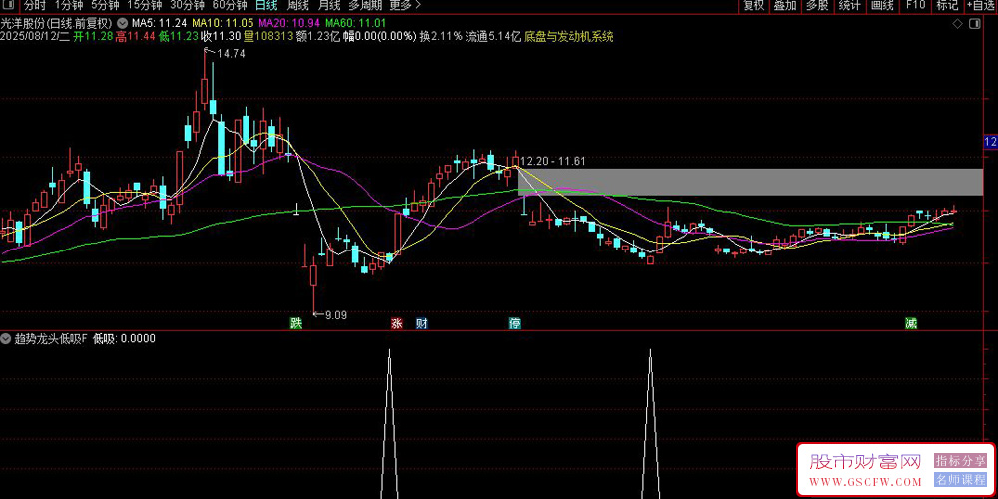Expand the 更多 periods menu
The image size is (998, 499).
[x=405, y=6]
